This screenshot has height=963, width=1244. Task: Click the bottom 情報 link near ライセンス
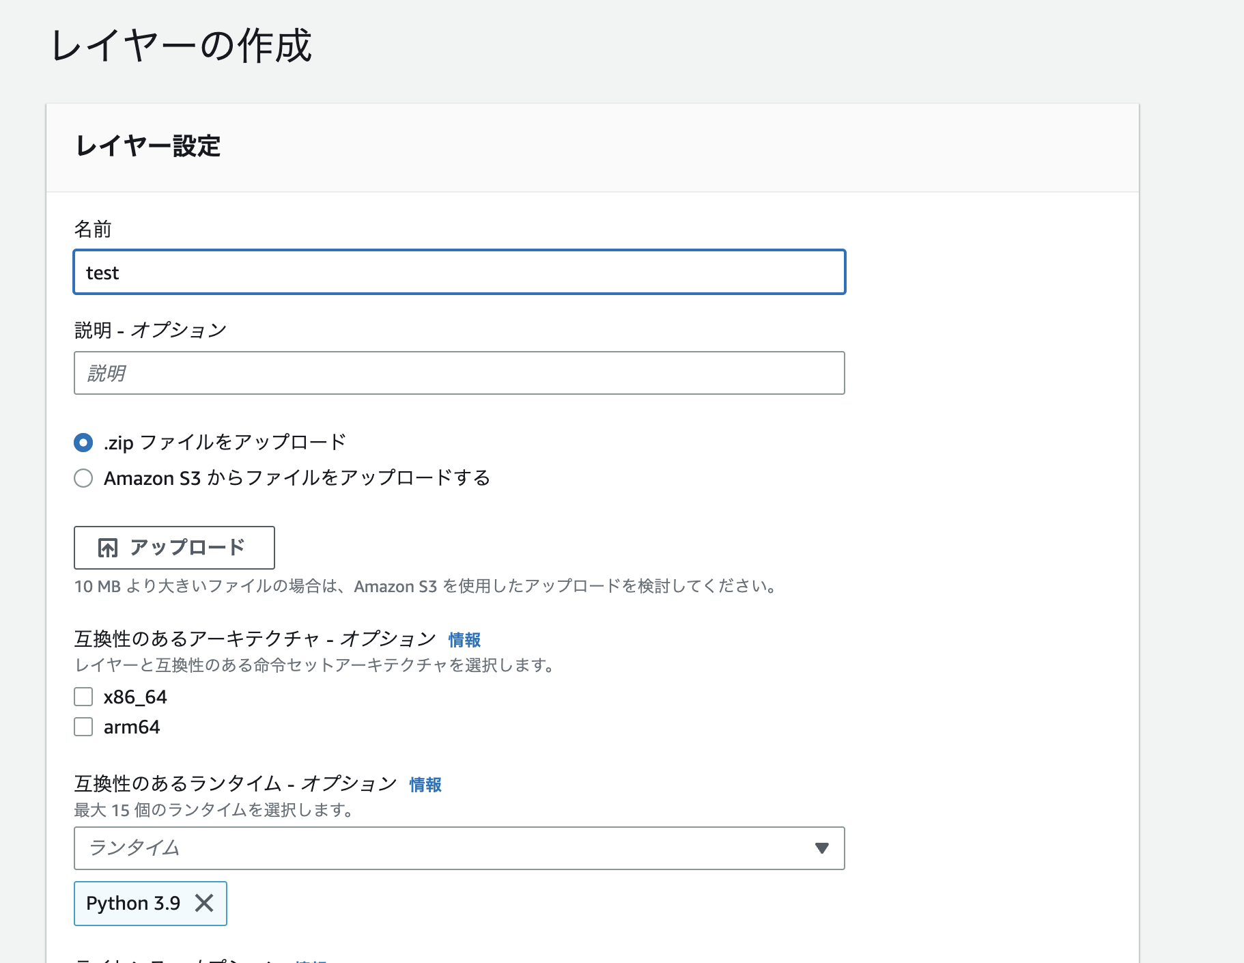(311, 959)
